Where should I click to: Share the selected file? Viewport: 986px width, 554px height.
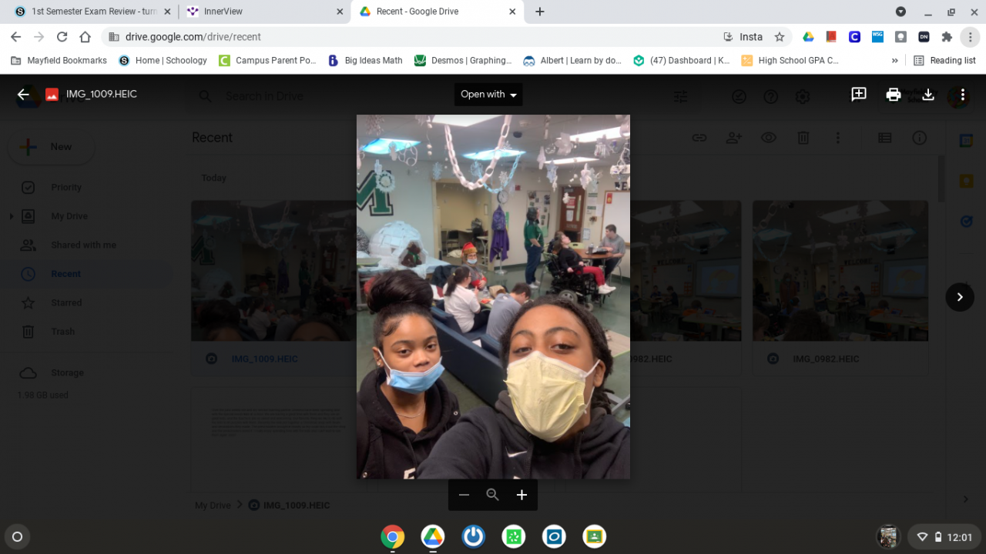click(x=734, y=138)
